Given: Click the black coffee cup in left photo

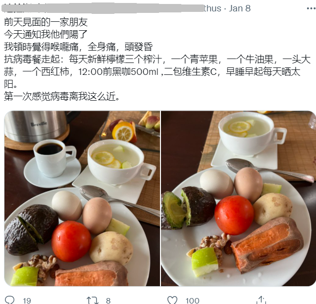Looking at the screenshot, I should click(54, 157).
